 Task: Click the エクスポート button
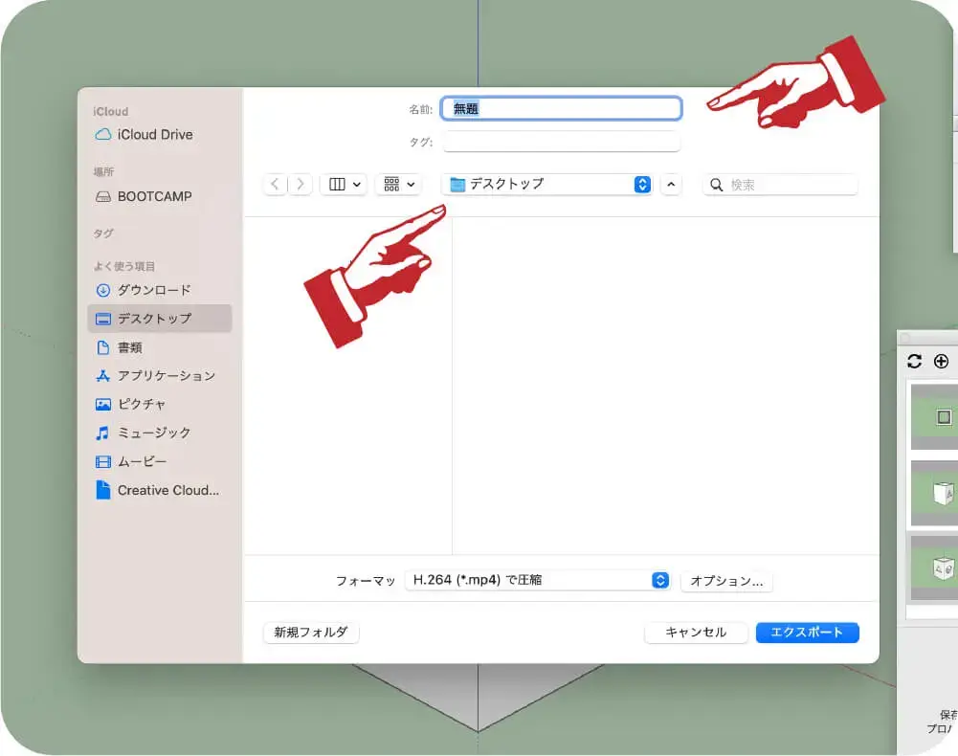(807, 633)
